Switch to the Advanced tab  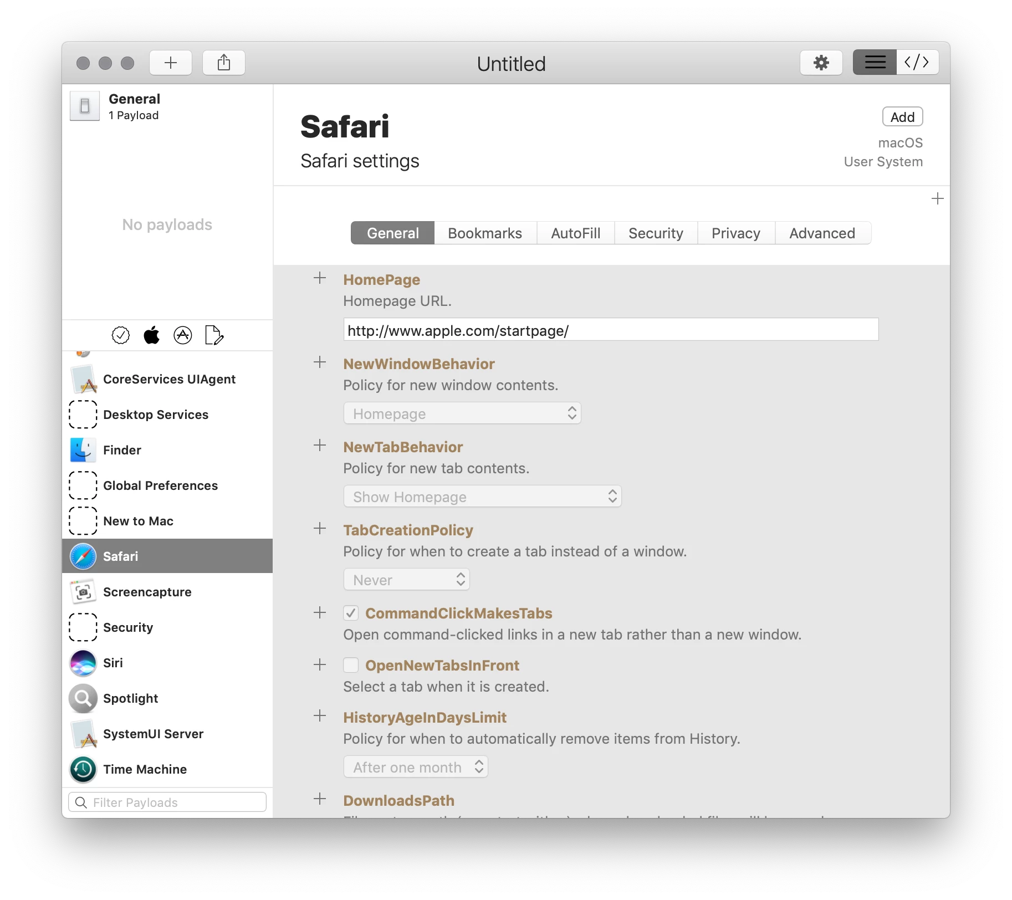[822, 233]
